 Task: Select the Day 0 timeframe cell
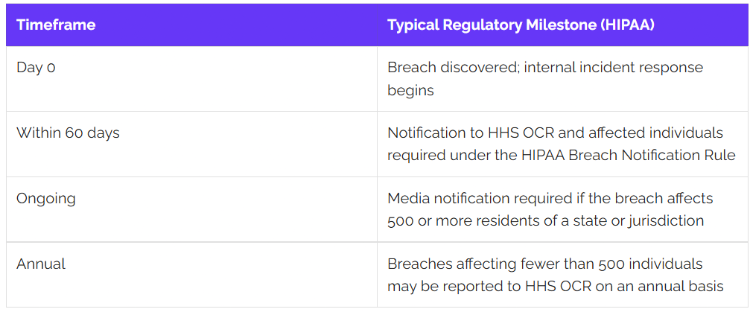click(191, 79)
